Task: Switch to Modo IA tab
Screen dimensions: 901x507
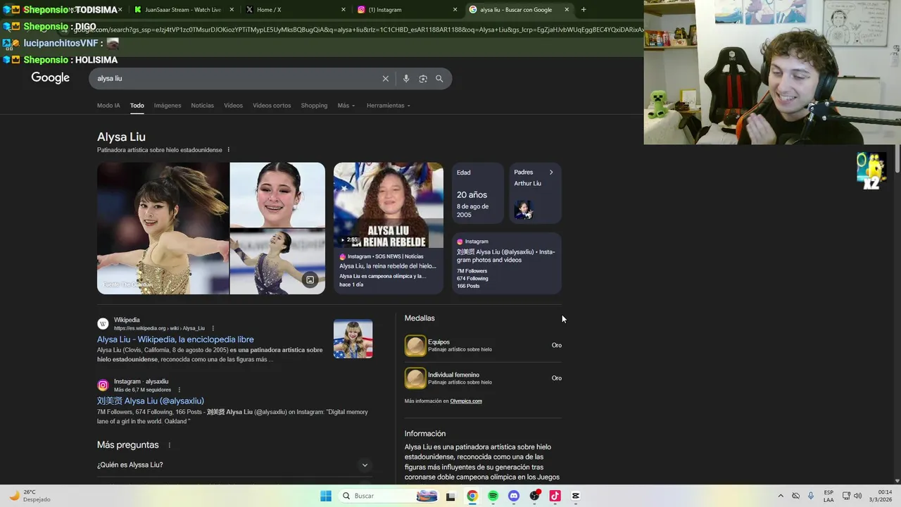Action: coord(108,106)
